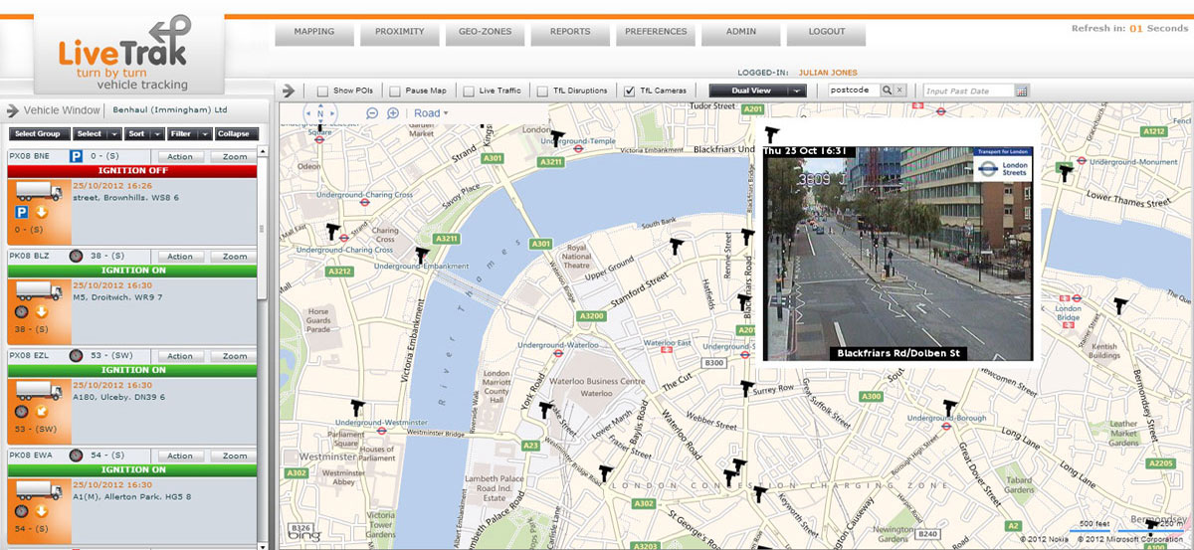
Task: Click Zoom for vehicle PX08 BNE
Action: click(235, 156)
